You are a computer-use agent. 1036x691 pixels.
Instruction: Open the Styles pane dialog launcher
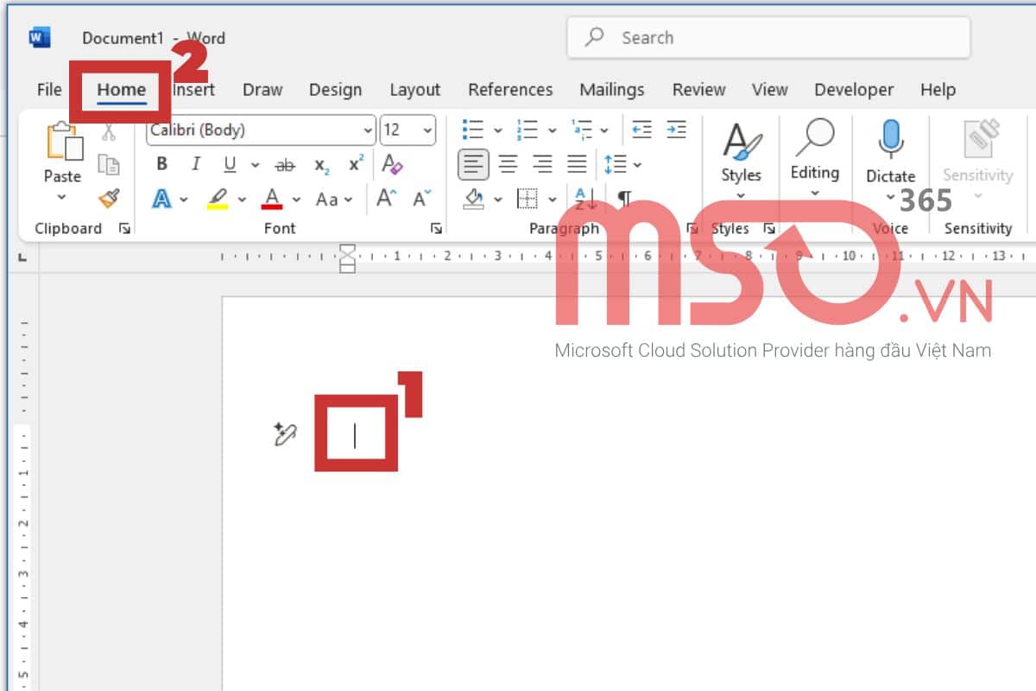pyautogui.click(x=769, y=229)
